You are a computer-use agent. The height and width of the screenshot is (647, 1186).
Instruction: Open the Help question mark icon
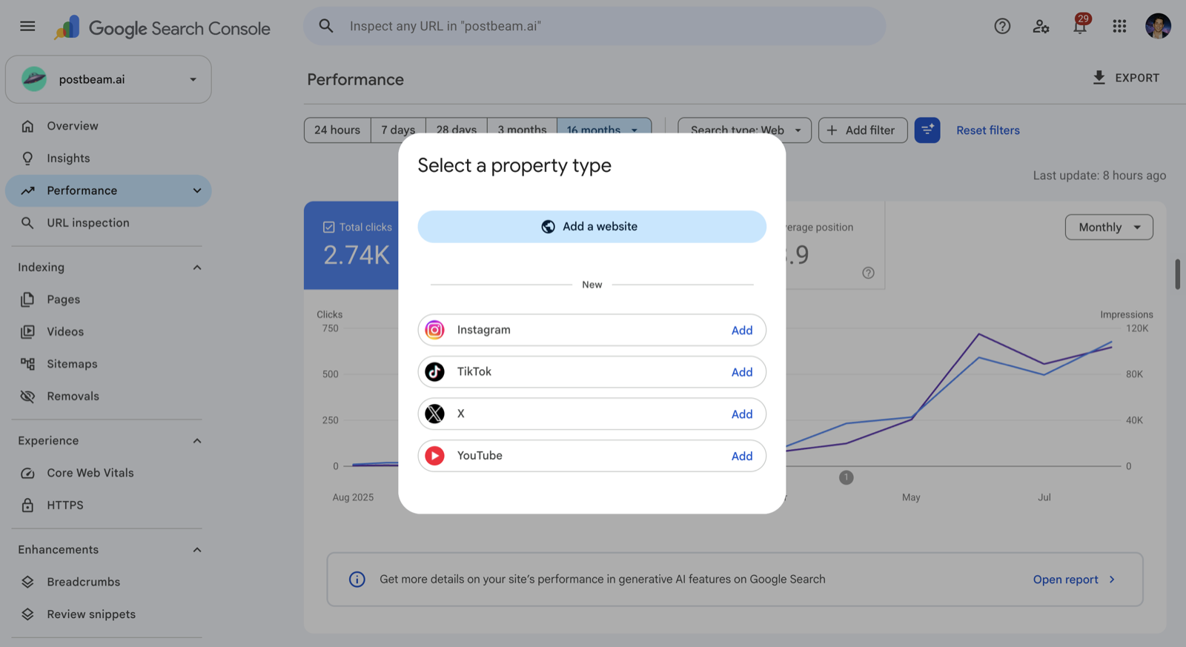click(1002, 27)
